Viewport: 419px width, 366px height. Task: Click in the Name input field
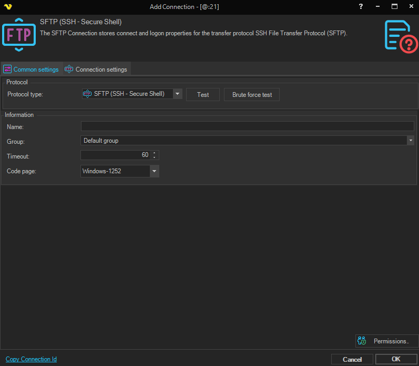tap(247, 126)
